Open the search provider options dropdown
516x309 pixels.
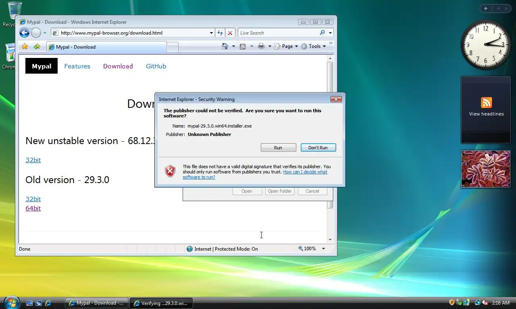tap(330, 33)
